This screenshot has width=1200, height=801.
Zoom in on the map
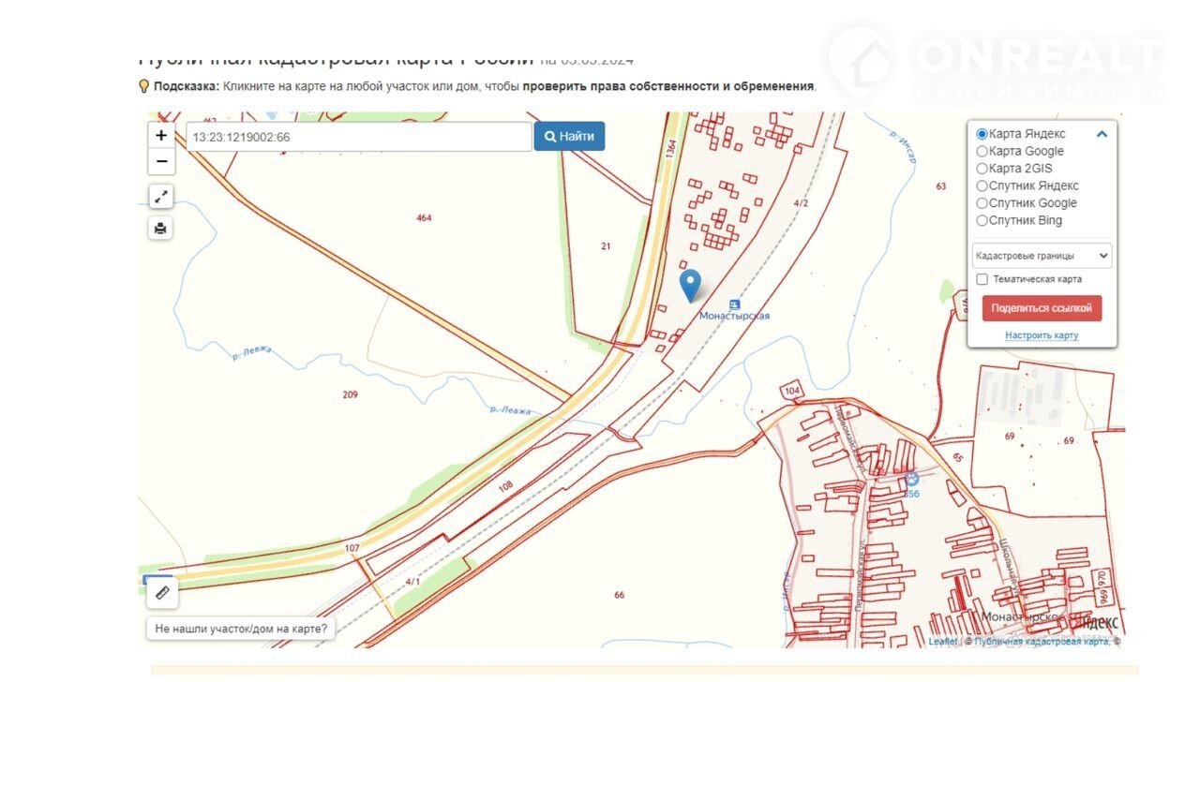click(x=161, y=136)
